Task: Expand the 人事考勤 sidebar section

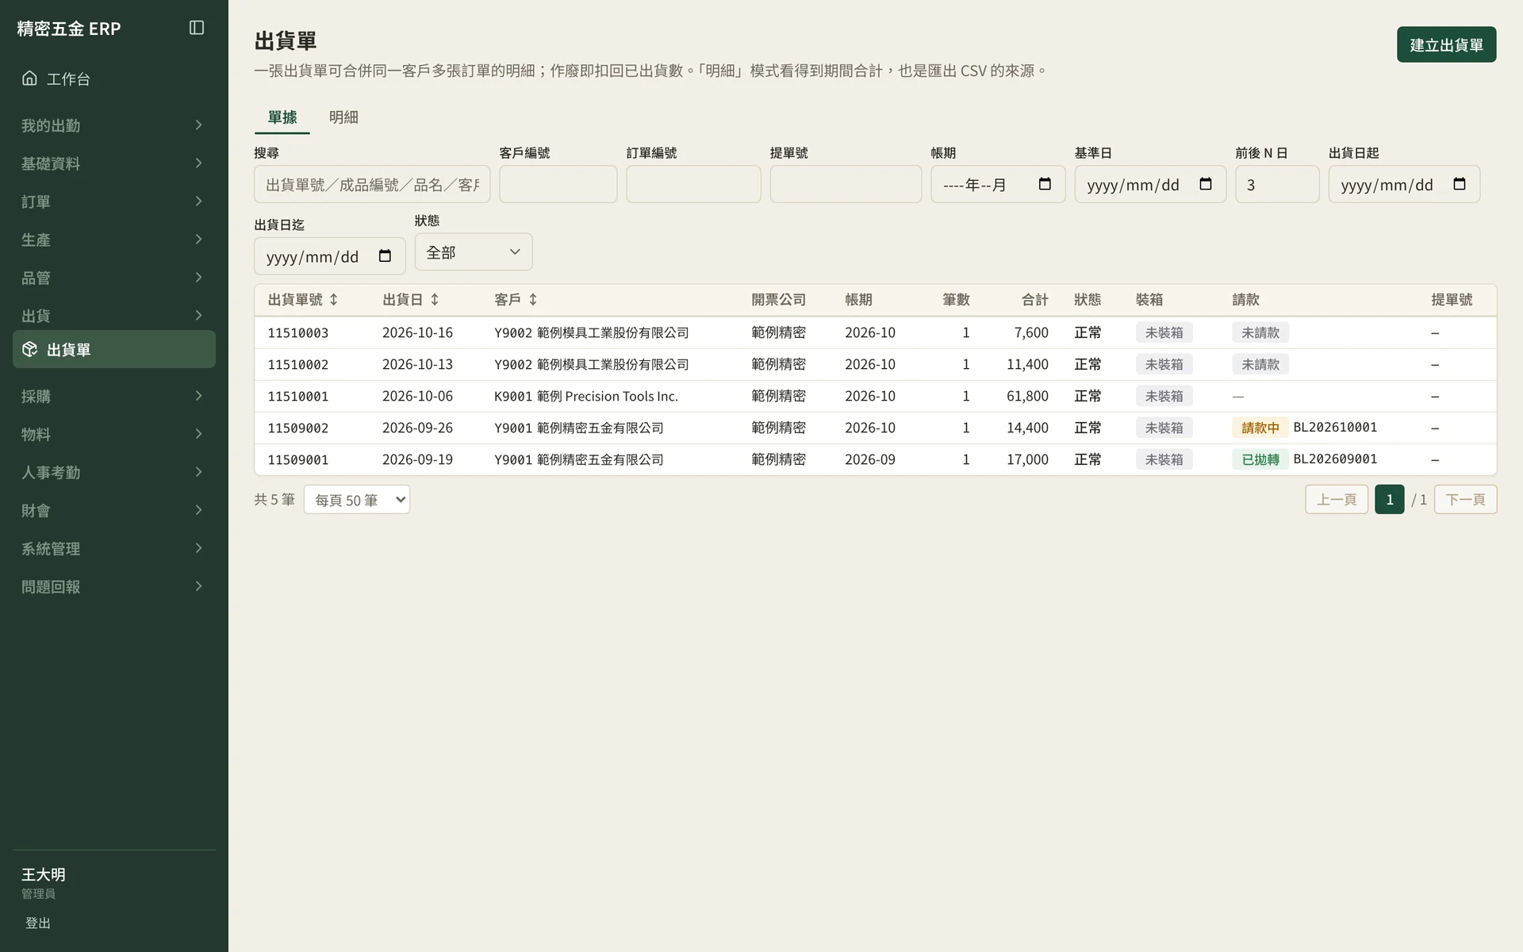Action: [114, 472]
